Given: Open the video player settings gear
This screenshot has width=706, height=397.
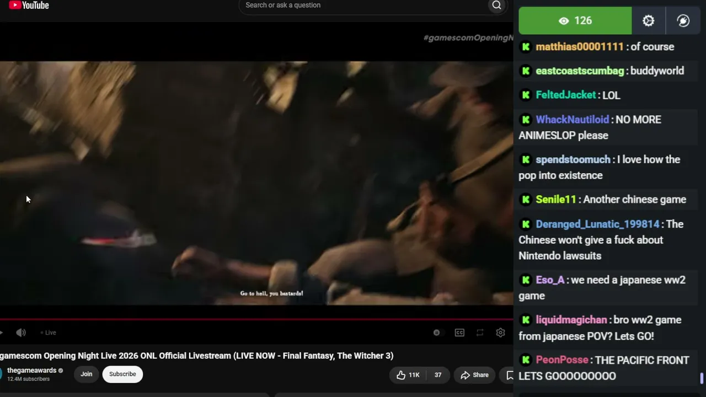Looking at the screenshot, I should 500,332.
